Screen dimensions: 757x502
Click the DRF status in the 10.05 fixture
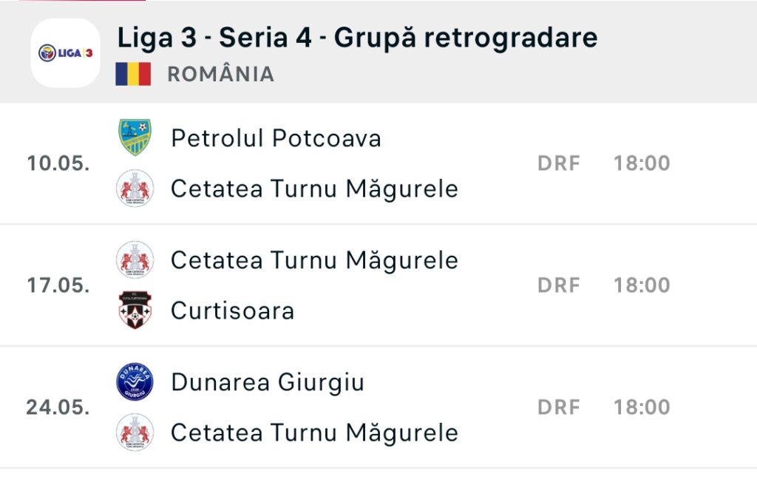coord(559,163)
